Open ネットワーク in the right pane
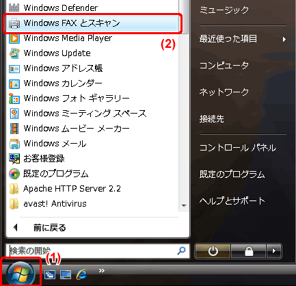The width and height of the screenshot is (296, 286). 224,92
